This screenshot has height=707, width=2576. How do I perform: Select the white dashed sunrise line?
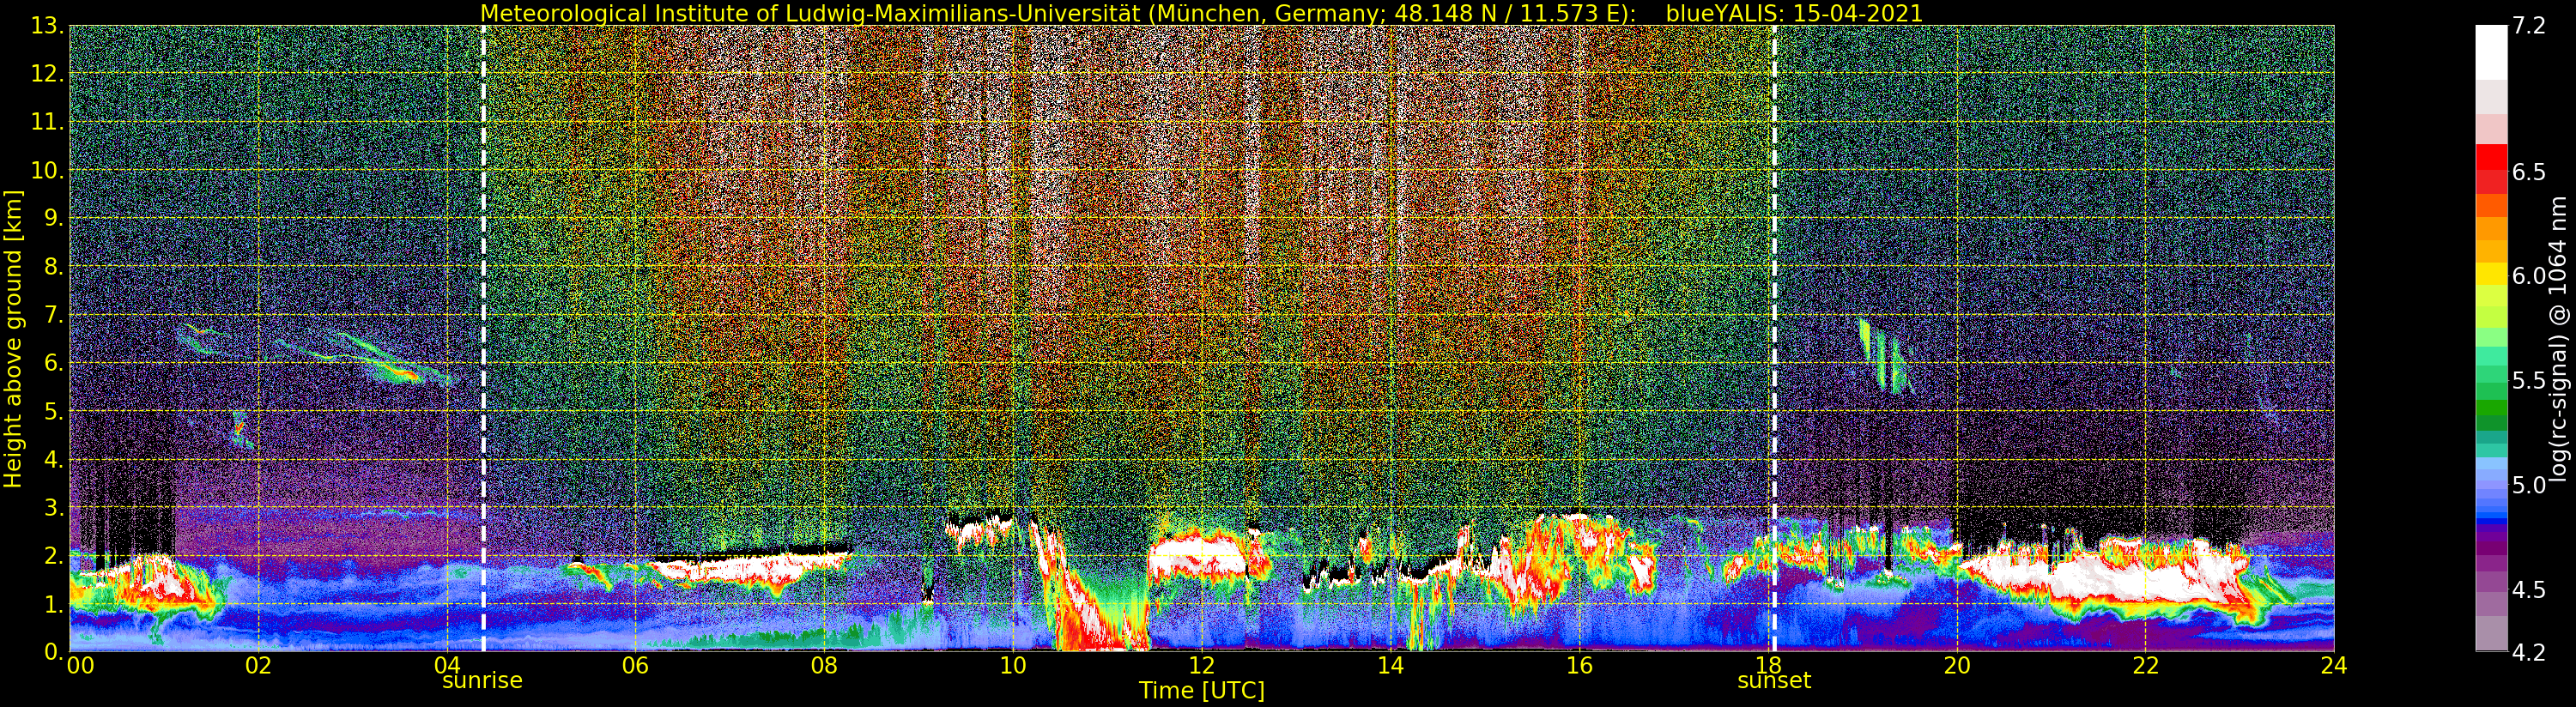tap(483, 338)
